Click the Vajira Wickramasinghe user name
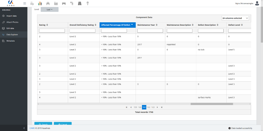Screen dimensions: 263x131 244,3
